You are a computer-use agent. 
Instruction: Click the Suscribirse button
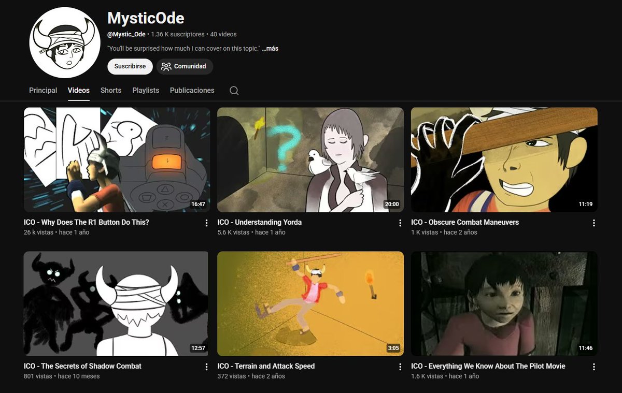(x=130, y=66)
